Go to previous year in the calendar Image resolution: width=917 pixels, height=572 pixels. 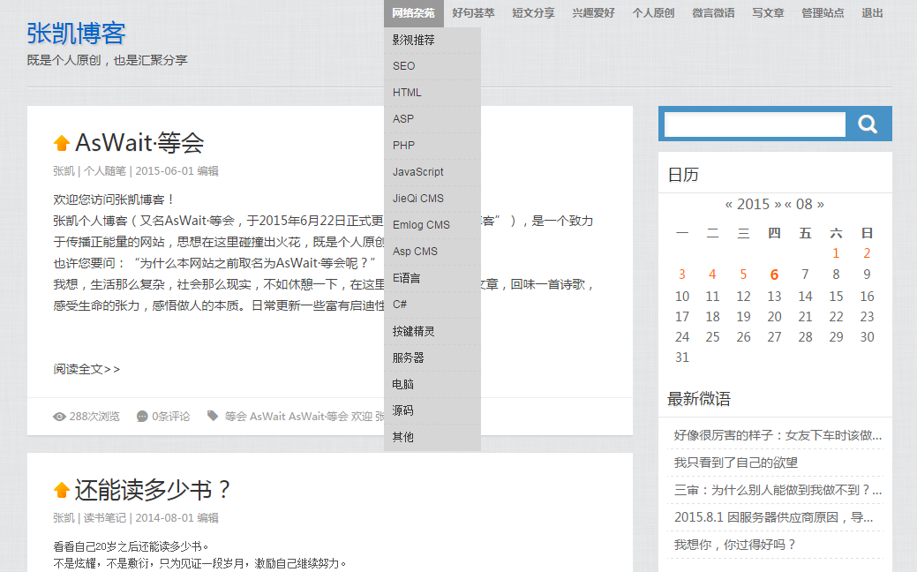coord(729,205)
